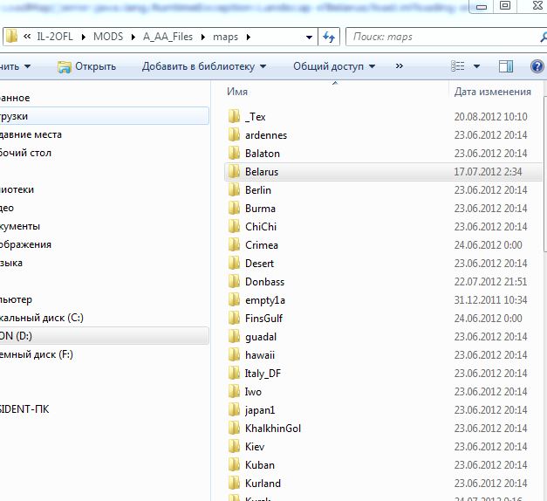Select the guadal folder icon
The image size is (547, 501).
[x=234, y=336]
